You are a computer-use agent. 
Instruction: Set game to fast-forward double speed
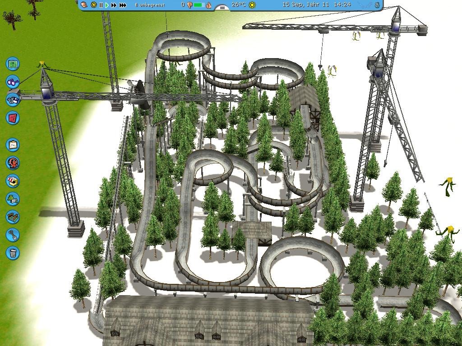(114, 5)
